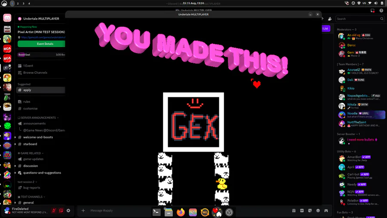Switch to workspace 3 in top bar
This screenshot has height=218, width=387.
(24, 3)
